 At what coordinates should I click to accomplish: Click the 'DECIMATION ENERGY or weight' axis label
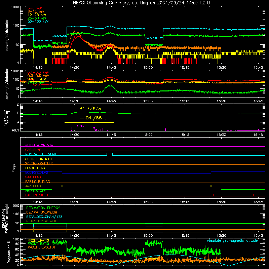coord(5,218)
